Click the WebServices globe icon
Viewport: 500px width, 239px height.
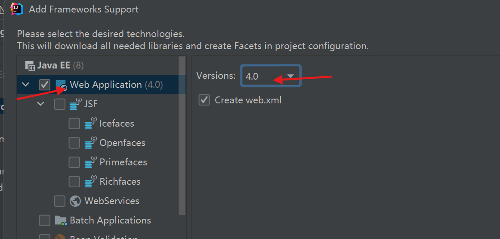(x=76, y=201)
